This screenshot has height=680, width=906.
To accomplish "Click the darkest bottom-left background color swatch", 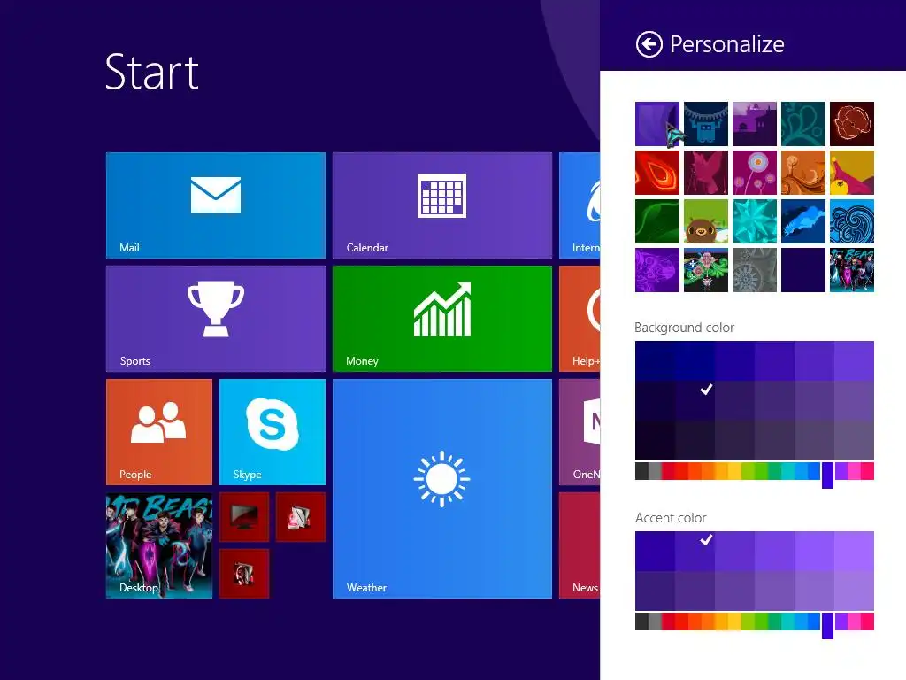I will (x=655, y=440).
